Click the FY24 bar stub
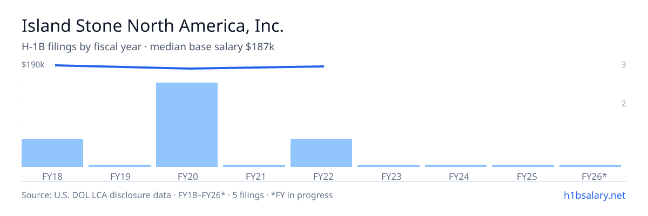 click(x=456, y=166)
